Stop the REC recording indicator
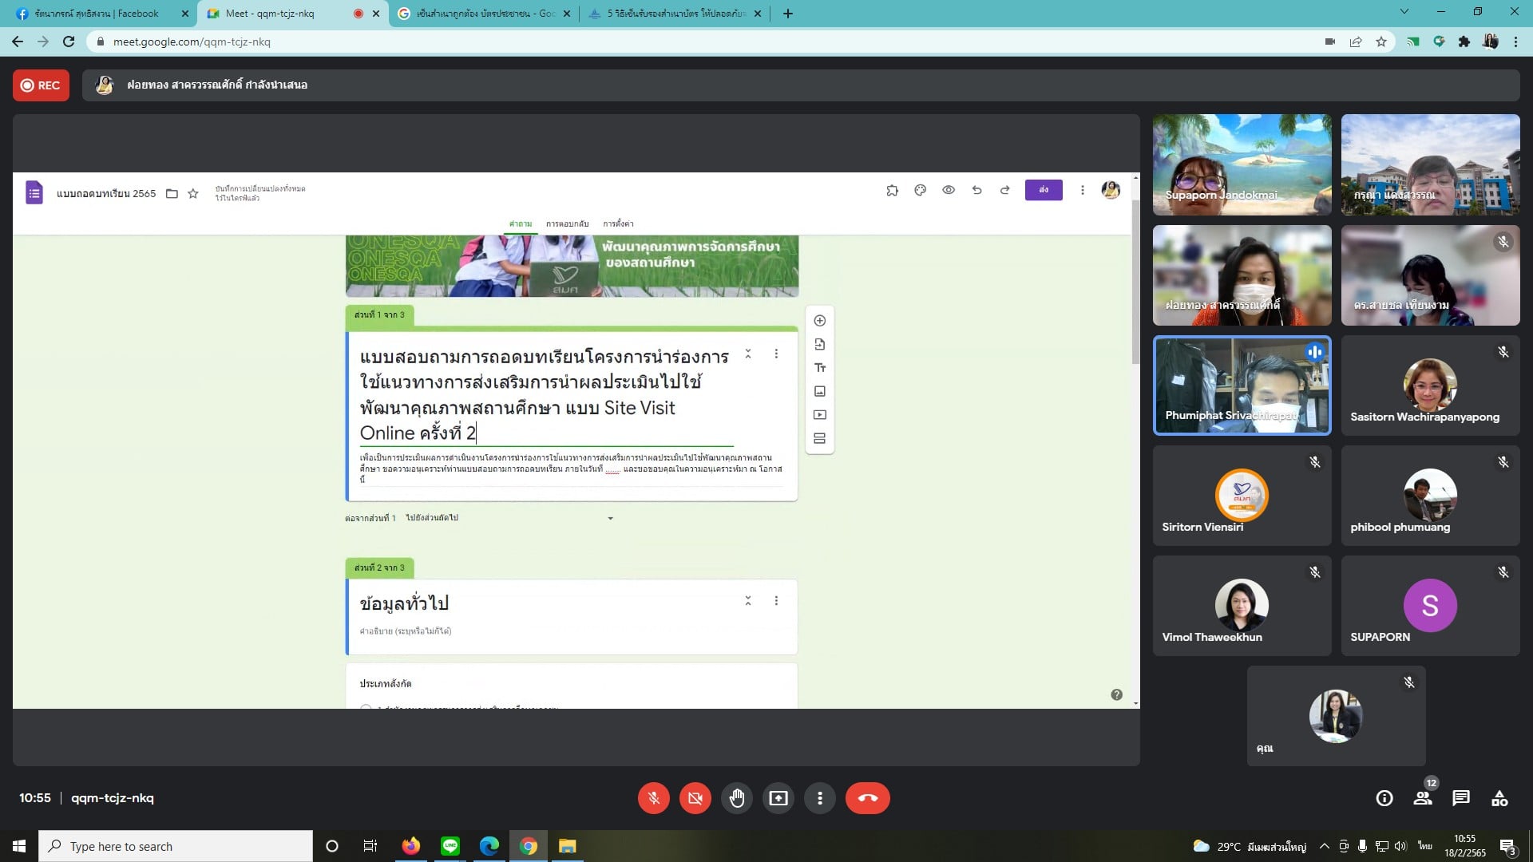 (41, 85)
